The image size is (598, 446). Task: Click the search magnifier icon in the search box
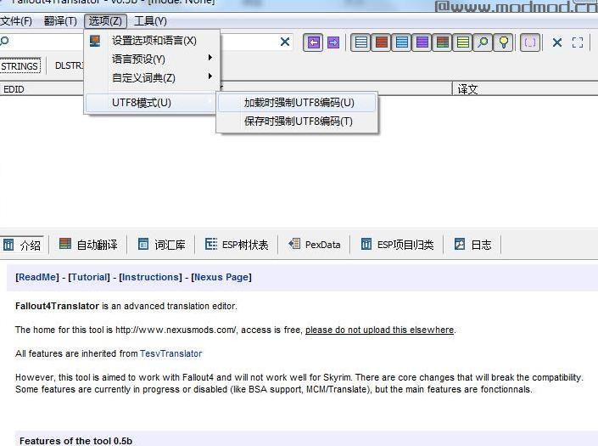[4, 41]
